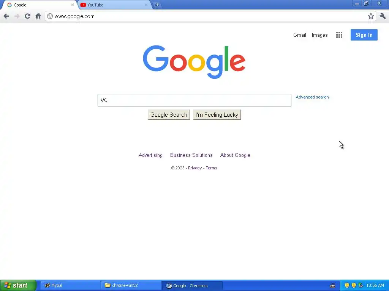Viewport: 389px width, 291px height.
Task: Open a new tab with plus button
Action: pyautogui.click(x=157, y=5)
